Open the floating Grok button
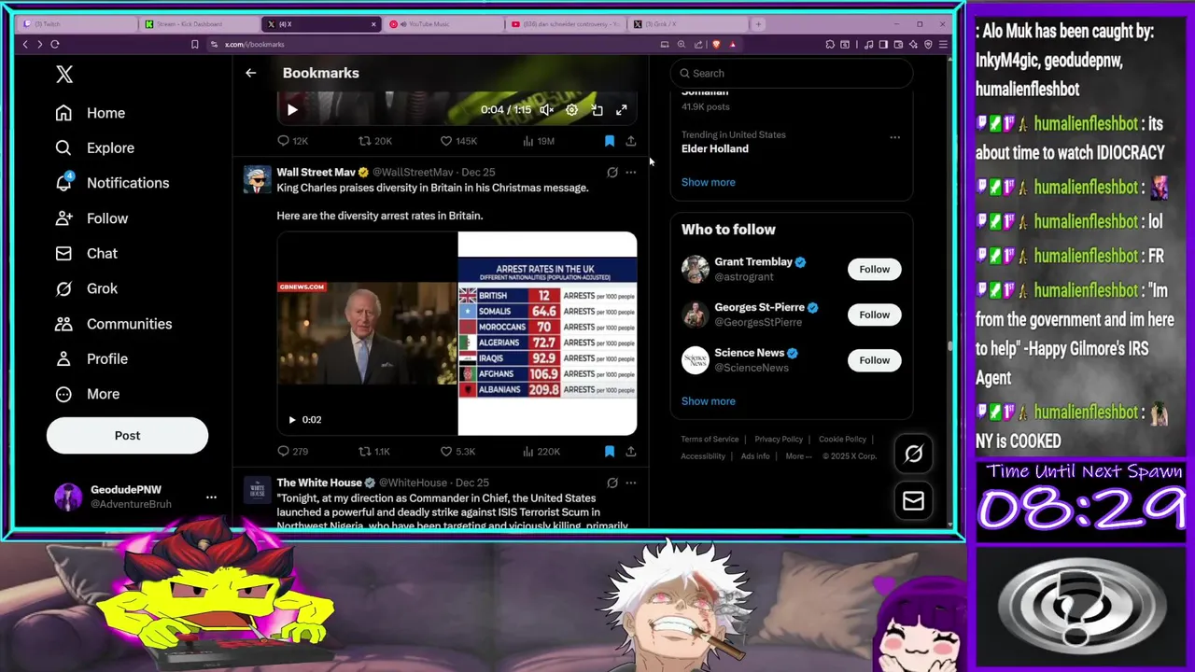1195x672 pixels. (x=913, y=454)
